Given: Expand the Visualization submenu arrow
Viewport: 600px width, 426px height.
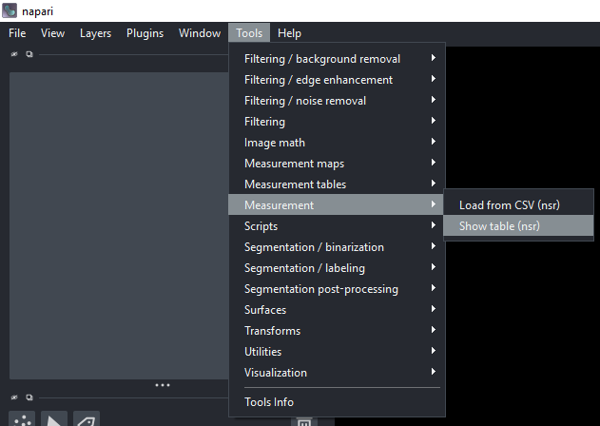Looking at the screenshot, I should click(434, 371).
